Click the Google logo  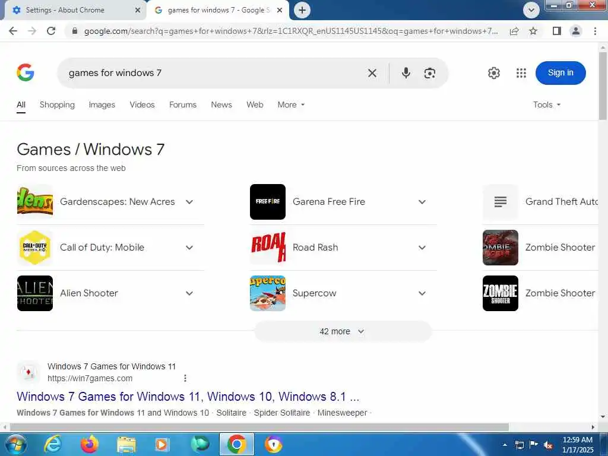26,72
